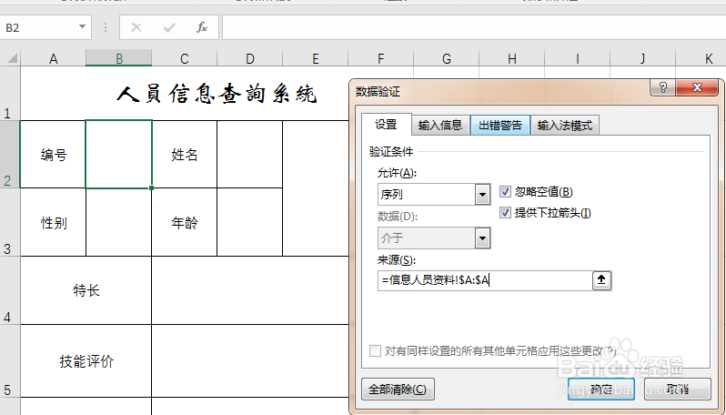
Task: Switch to the 输入法模式 tab
Action: (x=565, y=126)
